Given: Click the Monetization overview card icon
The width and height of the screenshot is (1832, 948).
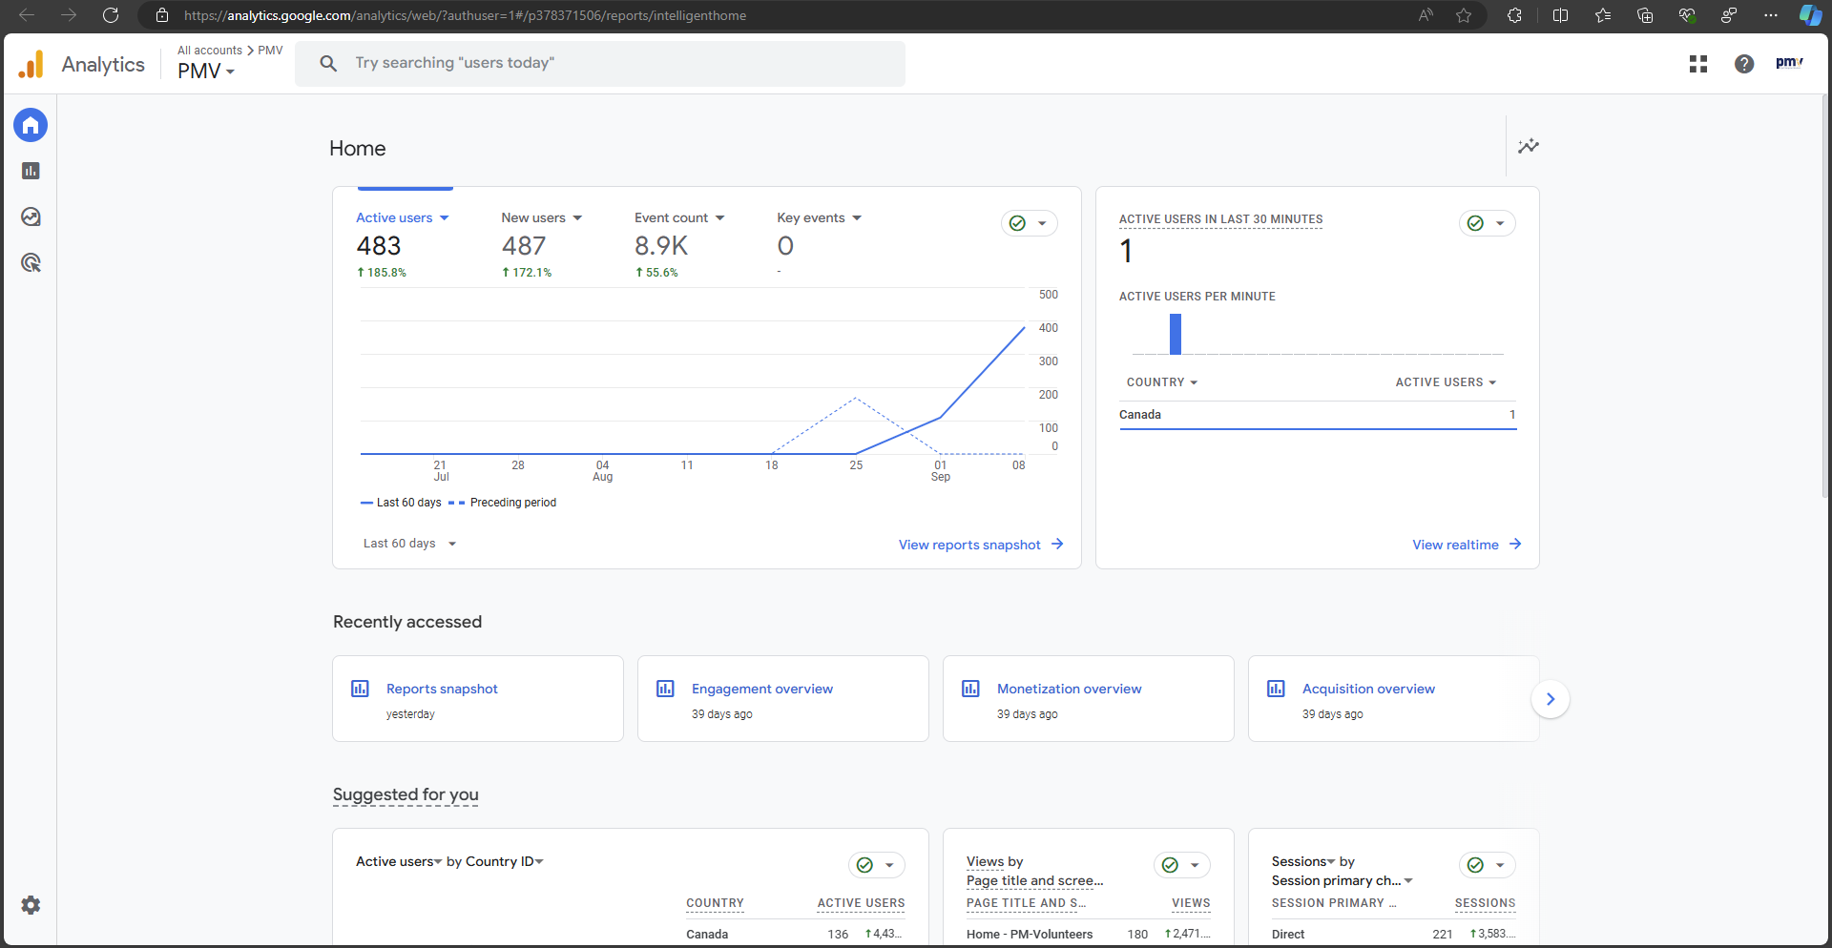Looking at the screenshot, I should coord(970,689).
